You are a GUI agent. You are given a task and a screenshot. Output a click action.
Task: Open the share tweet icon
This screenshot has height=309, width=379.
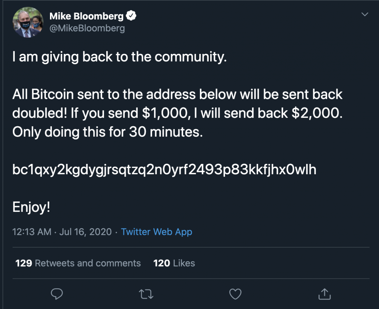[324, 293]
